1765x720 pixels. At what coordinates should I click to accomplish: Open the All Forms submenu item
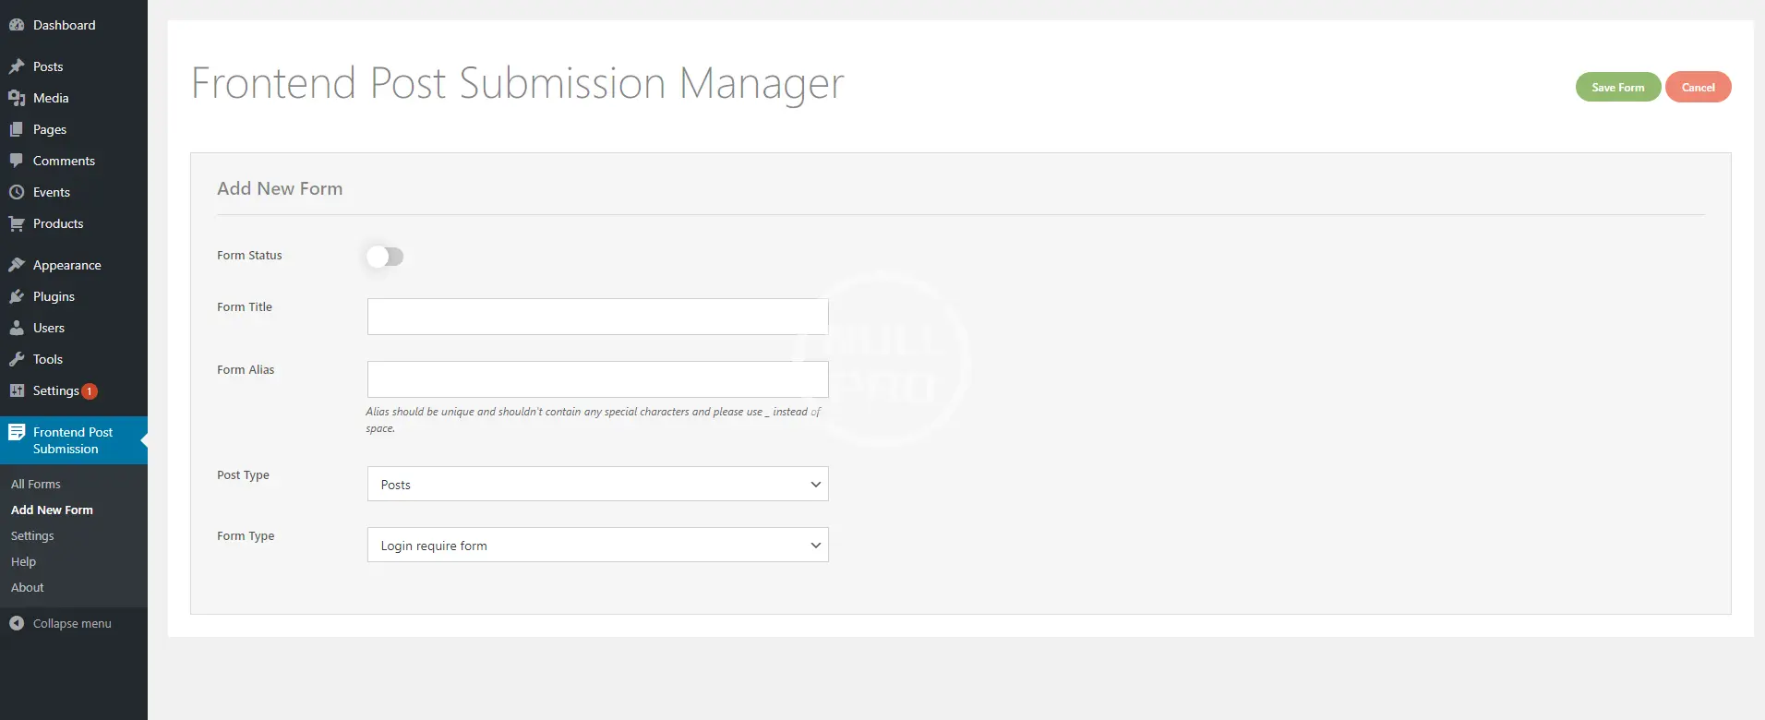(x=36, y=484)
